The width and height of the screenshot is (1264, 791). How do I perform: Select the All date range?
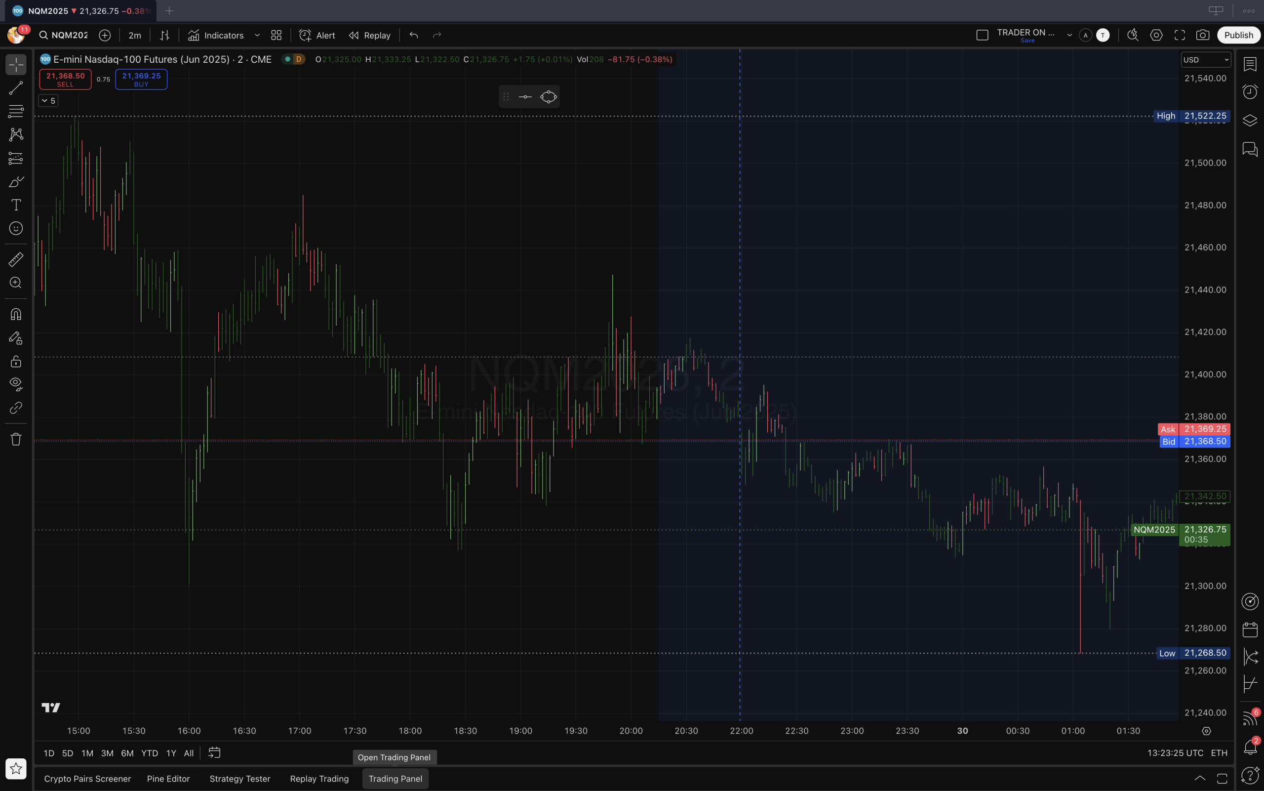point(189,753)
